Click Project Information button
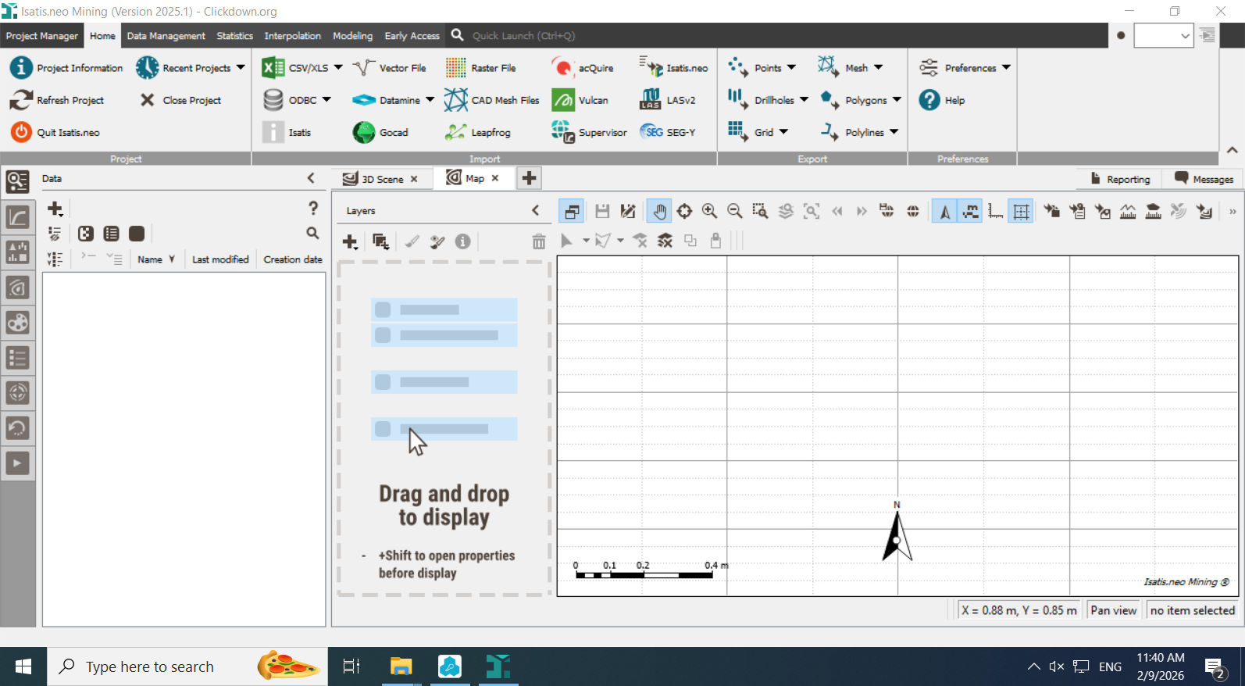 click(66, 68)
